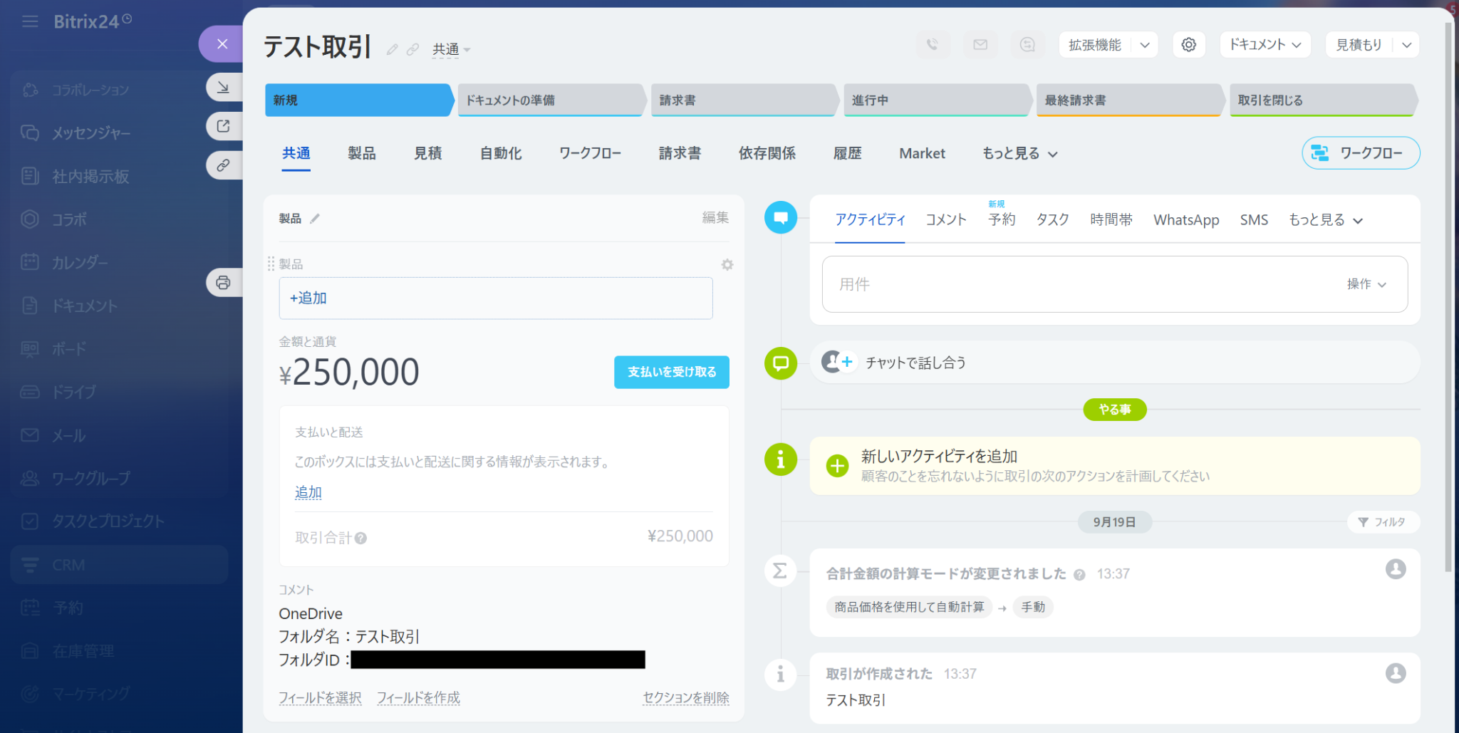Open the settings gear in top toolbar
Image resolution: width=1459 pixels, height=733 pixels.
coord(1188,45)
